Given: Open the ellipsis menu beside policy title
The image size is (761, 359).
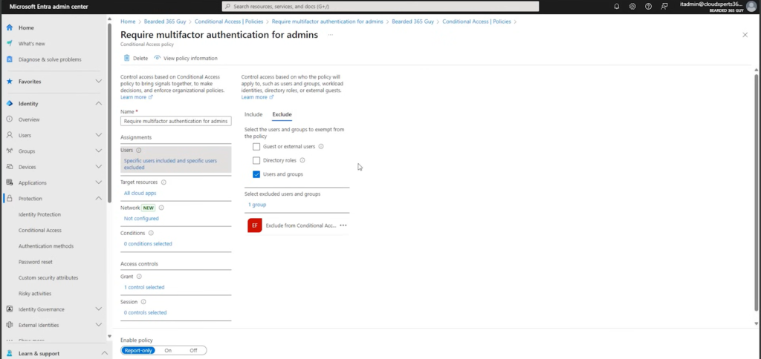Looking at the screenshot, I should (x=331, y=35).
